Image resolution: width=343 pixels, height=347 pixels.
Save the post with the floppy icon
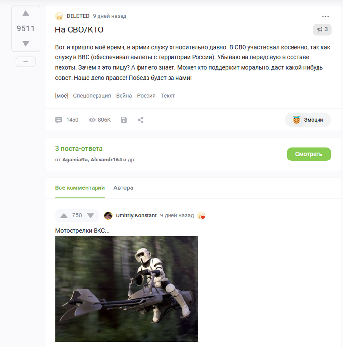pos(124,120)
